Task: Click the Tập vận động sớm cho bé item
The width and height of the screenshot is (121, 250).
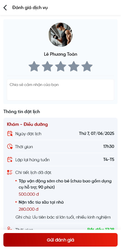Action: pyautogui.click(x=65, y=184)
